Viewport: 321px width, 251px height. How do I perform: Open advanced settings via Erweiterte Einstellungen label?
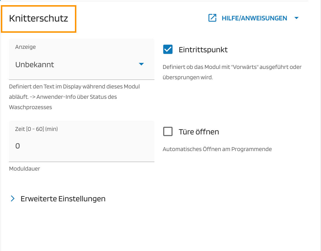pos(63,198)
